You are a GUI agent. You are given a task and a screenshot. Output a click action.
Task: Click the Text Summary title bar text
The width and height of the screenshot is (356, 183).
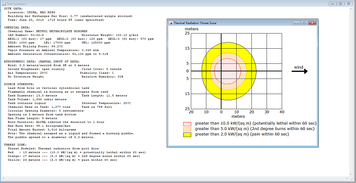(17, 4)
